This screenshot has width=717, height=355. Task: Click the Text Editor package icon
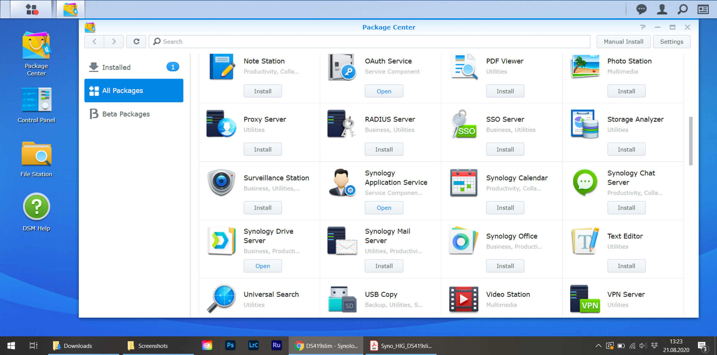[585, 241]
